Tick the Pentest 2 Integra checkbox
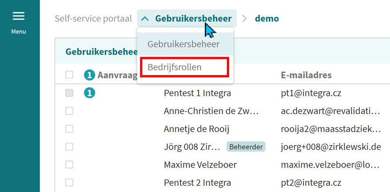 pos(69,183)
